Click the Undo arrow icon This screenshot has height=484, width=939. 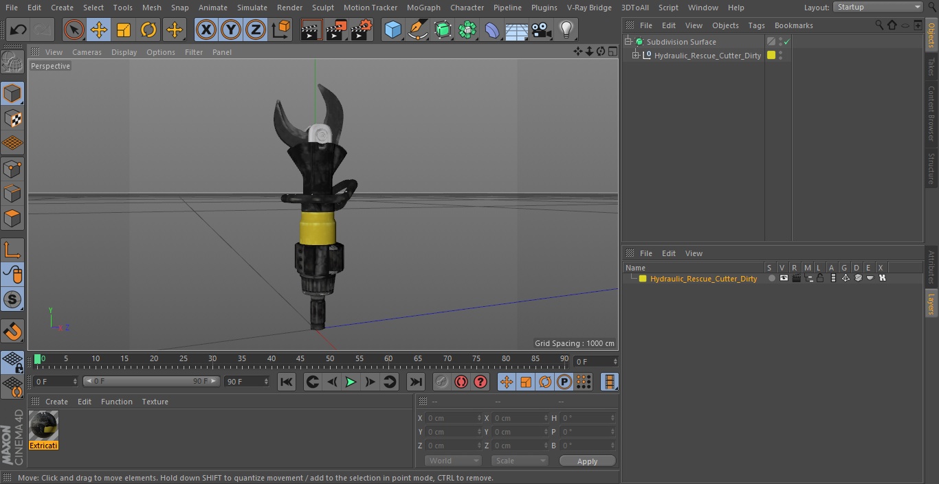tap(19, 30)
